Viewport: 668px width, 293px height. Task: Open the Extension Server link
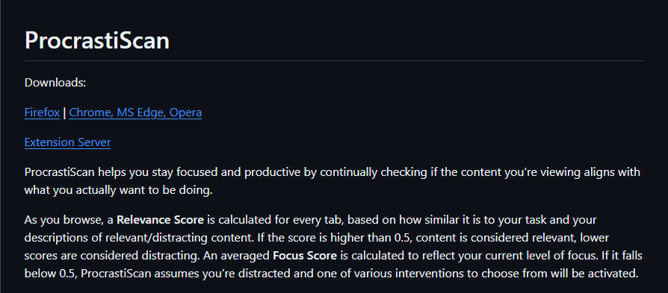click(67, 142)
